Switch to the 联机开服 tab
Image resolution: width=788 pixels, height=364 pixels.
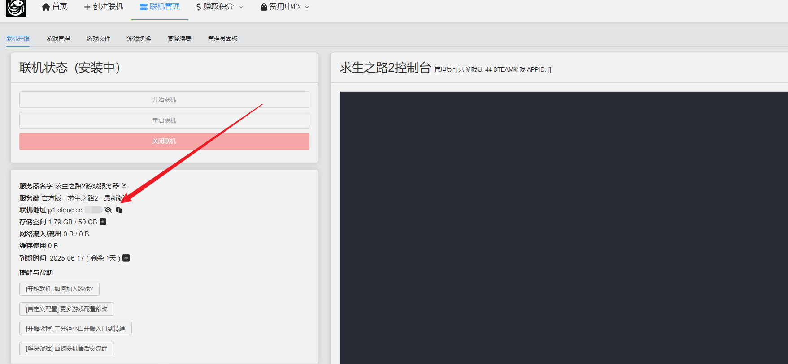pyautogui.click(x=18, y=39)
